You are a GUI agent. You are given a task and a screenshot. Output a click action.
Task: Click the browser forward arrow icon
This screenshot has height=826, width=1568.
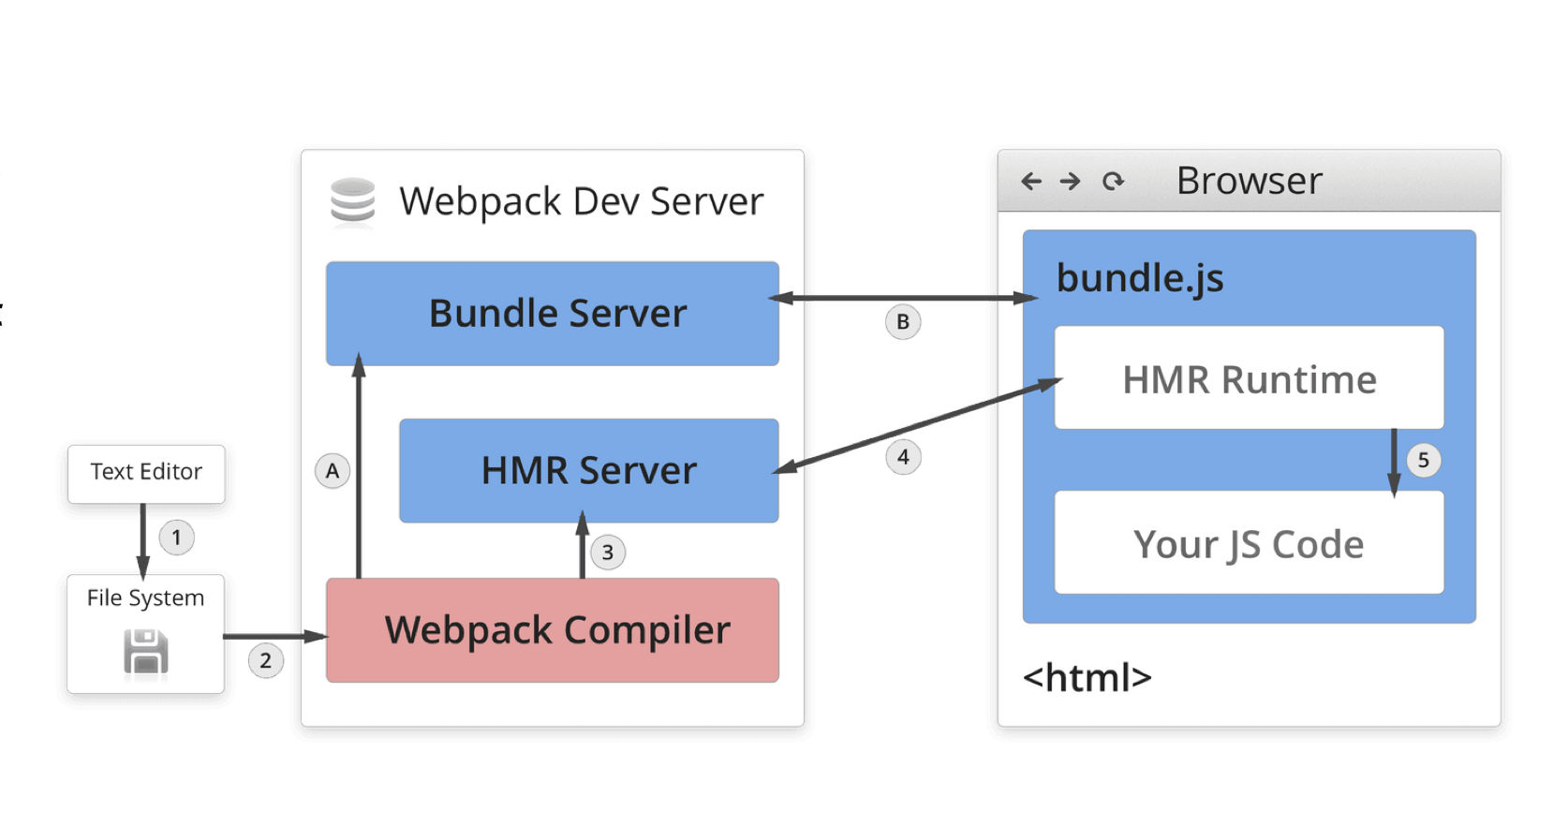[1070, 181]
